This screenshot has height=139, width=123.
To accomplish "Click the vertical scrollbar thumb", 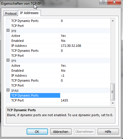I will 113,92.
